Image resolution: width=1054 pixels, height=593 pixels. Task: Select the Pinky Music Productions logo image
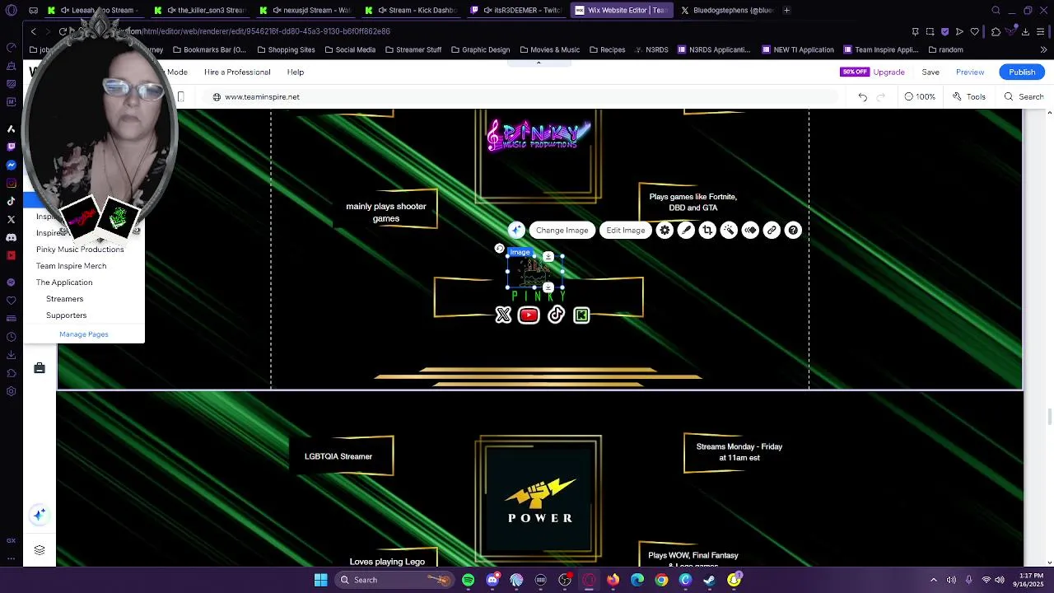tap(539, 136)
